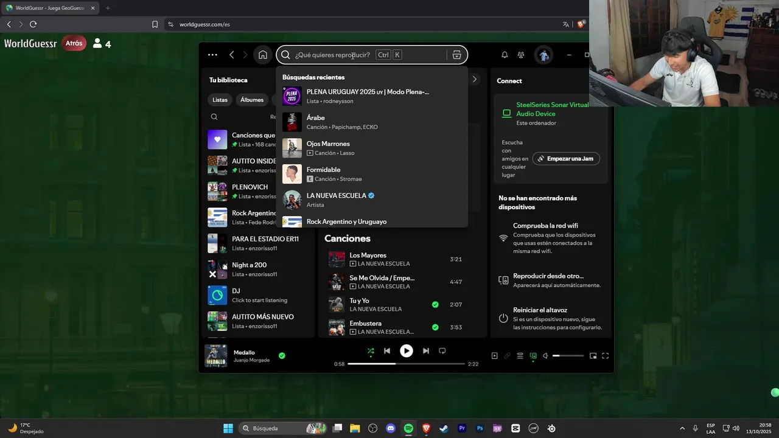
Task: Open the Now Playing view
Action: tap(494, 356)
